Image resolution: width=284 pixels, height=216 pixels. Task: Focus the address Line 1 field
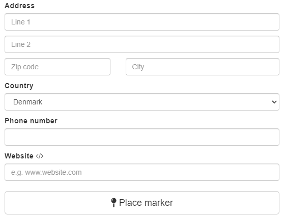click(x=142, y=22)
